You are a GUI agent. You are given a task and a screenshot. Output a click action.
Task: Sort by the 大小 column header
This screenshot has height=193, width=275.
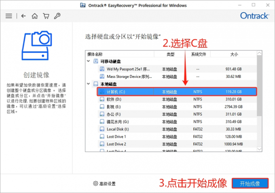point(234,54)
